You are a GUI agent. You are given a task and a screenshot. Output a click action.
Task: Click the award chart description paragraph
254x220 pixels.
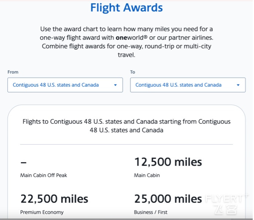point(127,42)
